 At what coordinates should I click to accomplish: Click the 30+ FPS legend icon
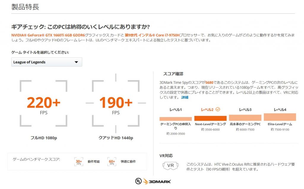click(x=79, y=162)
